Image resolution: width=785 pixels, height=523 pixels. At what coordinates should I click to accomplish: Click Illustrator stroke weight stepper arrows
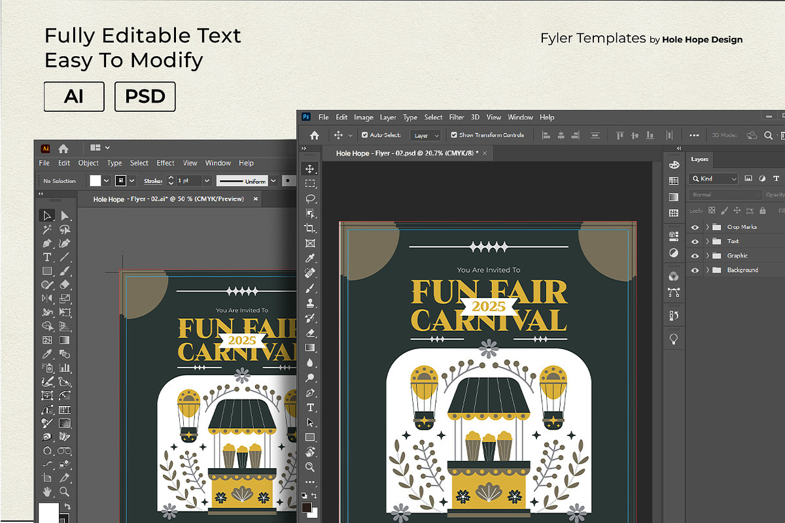coord(171,181)
